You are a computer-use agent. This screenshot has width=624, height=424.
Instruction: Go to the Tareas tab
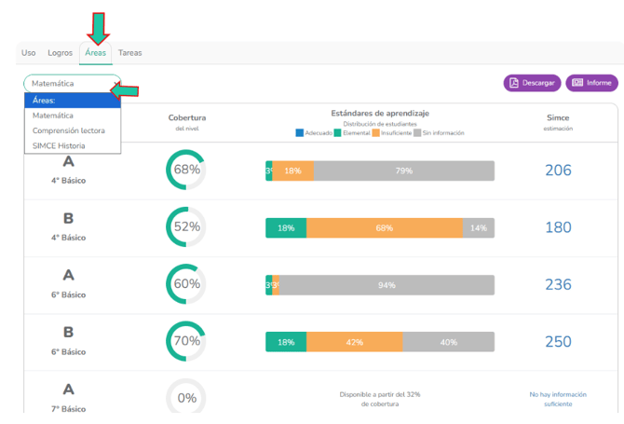[130, 53]
